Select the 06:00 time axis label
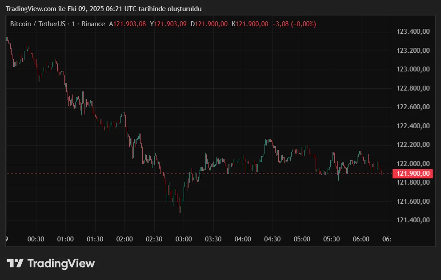Viewport: 441px width, 280px height. coord(361,239)
